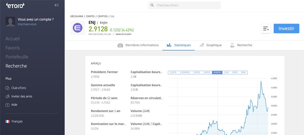The height and width of the screenshot is (135, 304).
Task: Open Favoris in sidebar
Action: click(x=12, y=48)
